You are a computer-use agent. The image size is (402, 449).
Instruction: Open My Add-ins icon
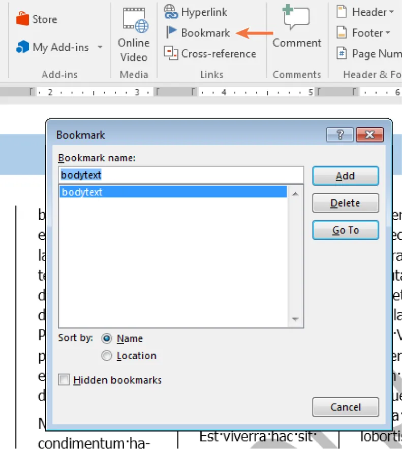coord(23,47)
